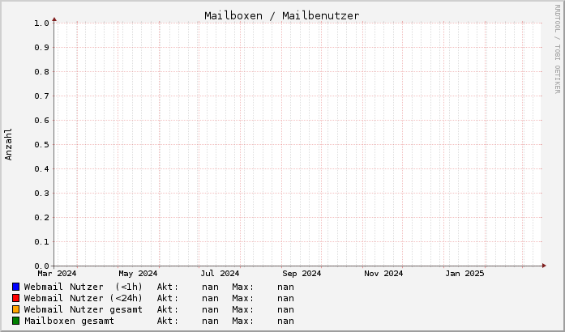Click the Sep 2024 x-axis label

coord(302,274)
